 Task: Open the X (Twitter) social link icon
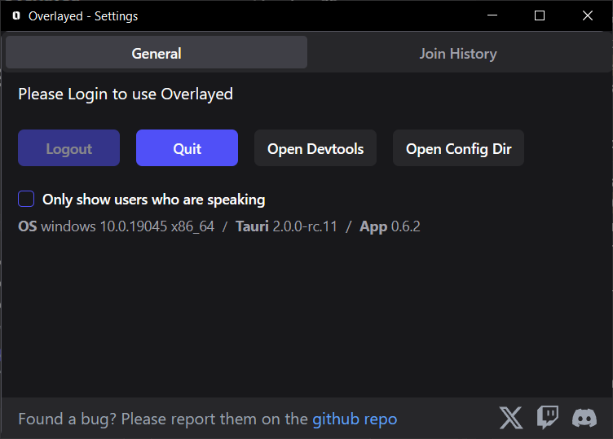(511, 418)
